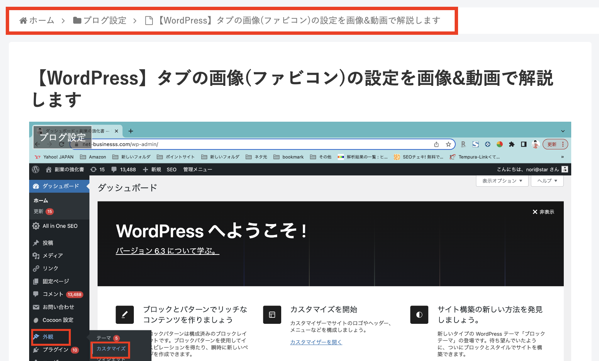Open the ネタ元 bookmark folder
This screenshot has height=361, width=599.
256,157
